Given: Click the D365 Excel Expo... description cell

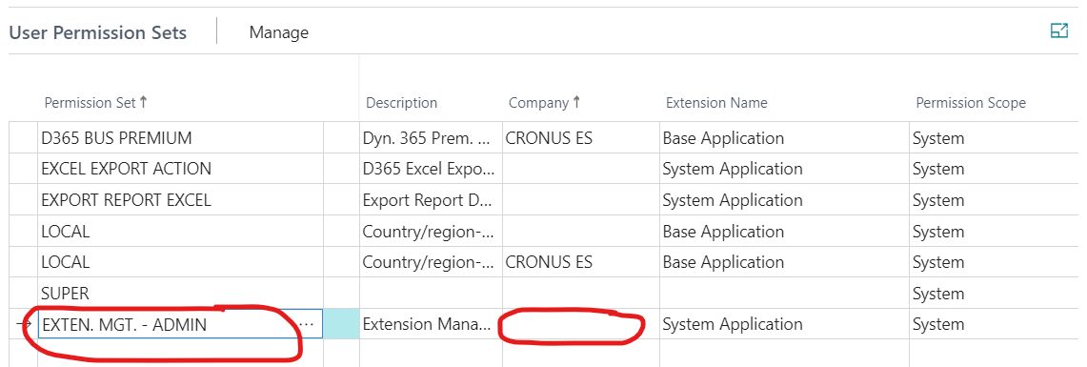Looking at the screenshot, I should [431, 169].
